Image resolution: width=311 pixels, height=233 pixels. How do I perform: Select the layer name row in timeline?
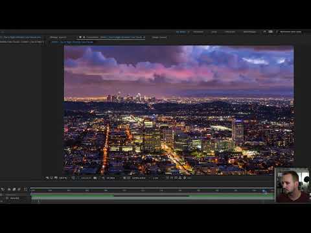(x=15, y=198)
